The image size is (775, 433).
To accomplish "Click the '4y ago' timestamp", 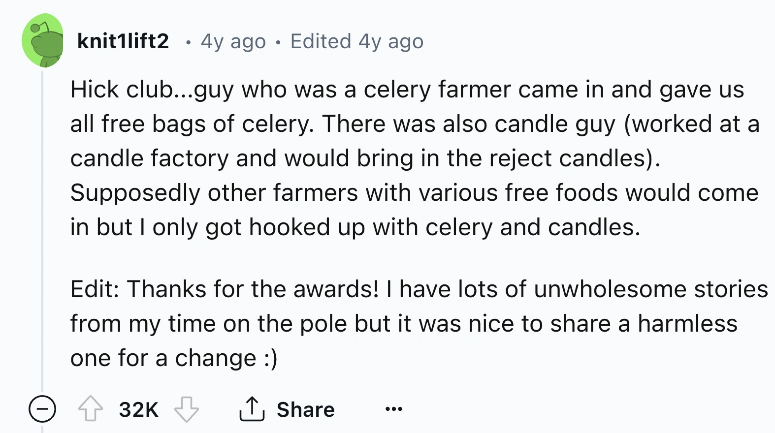I will [x=233, y=41].
